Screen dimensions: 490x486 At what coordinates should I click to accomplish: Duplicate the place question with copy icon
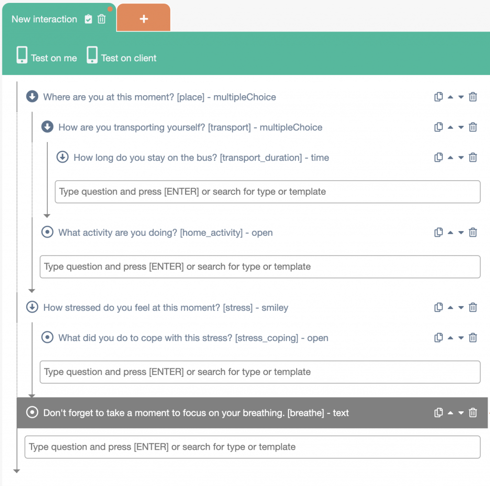pos(438,97)
